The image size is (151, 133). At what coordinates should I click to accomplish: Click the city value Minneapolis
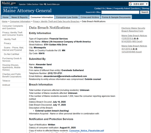[40, 47]
